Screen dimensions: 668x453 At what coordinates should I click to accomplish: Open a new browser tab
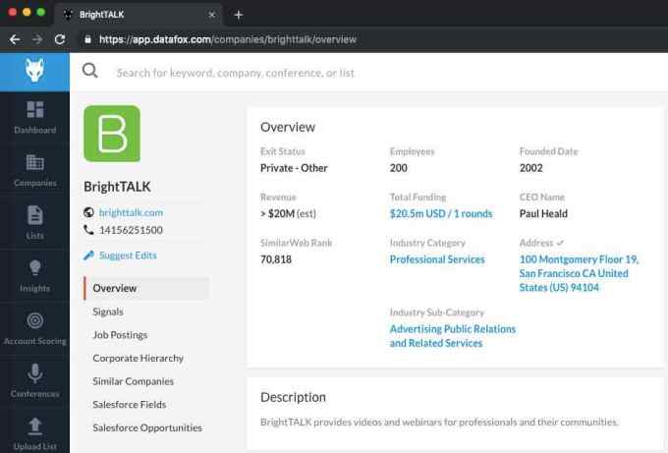coord(238,15)
